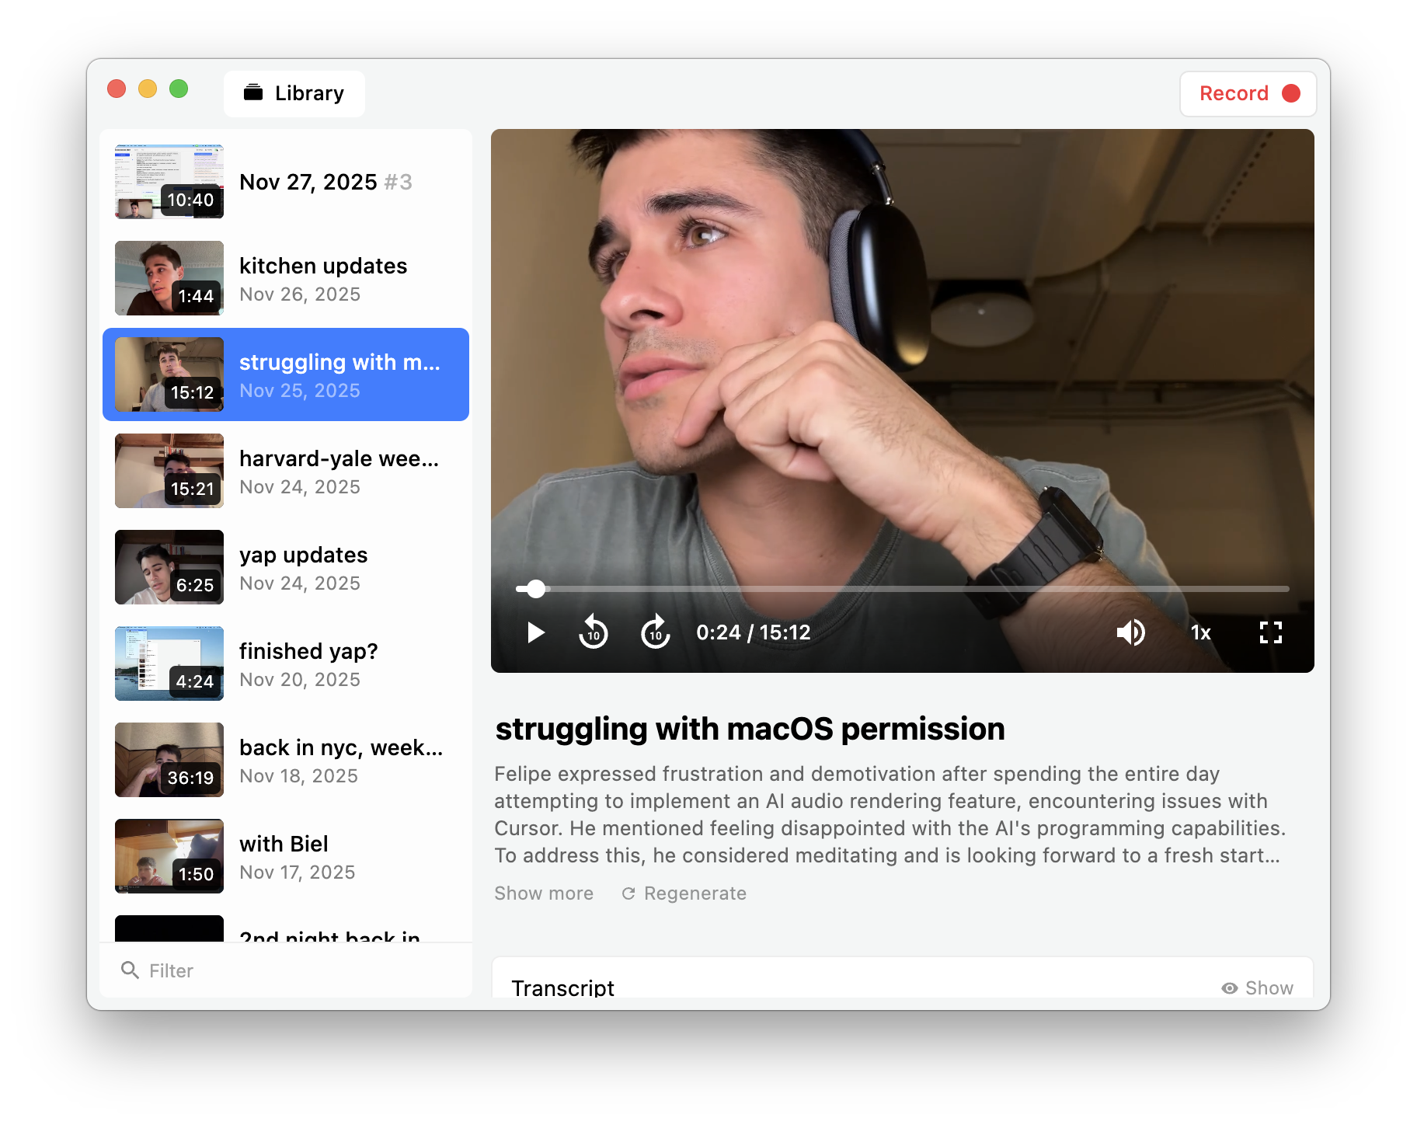Focus the Filter search field
Viewport: 1417px width, 1125px height.
295,970
